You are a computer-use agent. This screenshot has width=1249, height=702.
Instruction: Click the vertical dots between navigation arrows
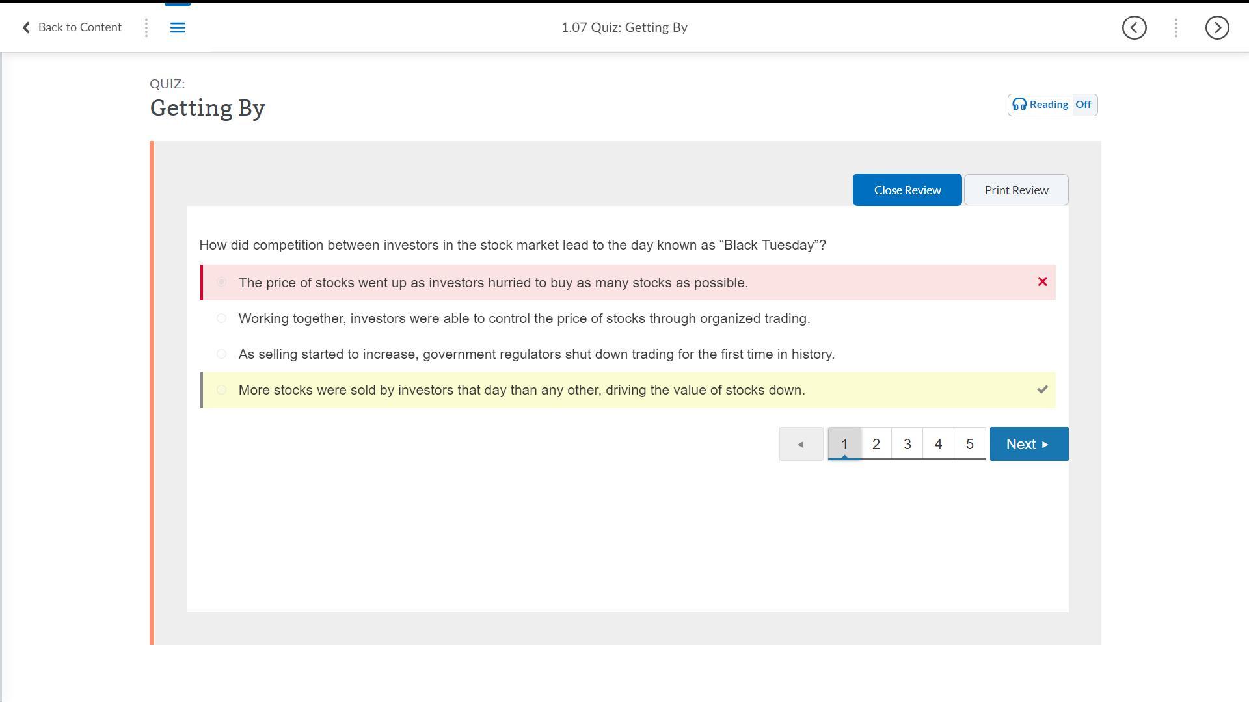click(x=1175, y=27)
